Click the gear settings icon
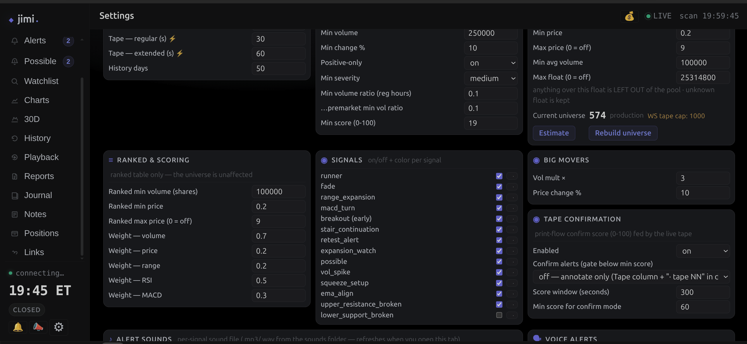 (59, 327)
